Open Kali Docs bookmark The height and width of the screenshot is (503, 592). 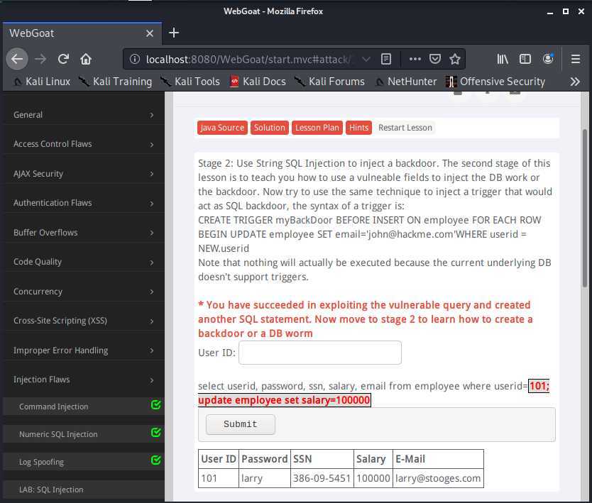tap(258, 82)
